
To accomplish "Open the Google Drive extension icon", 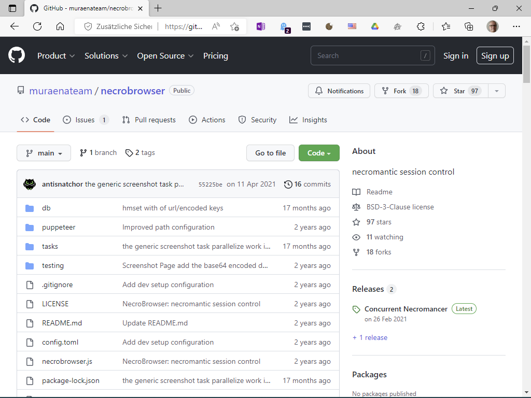I will [x=375, y=26].
